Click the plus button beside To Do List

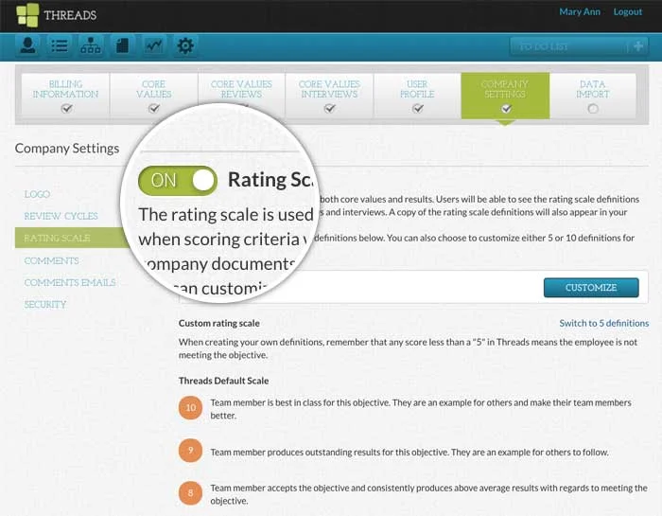638,46
